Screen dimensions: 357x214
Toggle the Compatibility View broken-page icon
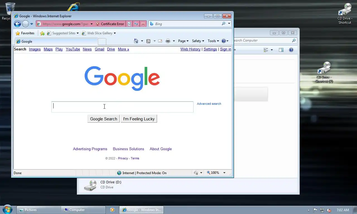(x=129, y=24)
